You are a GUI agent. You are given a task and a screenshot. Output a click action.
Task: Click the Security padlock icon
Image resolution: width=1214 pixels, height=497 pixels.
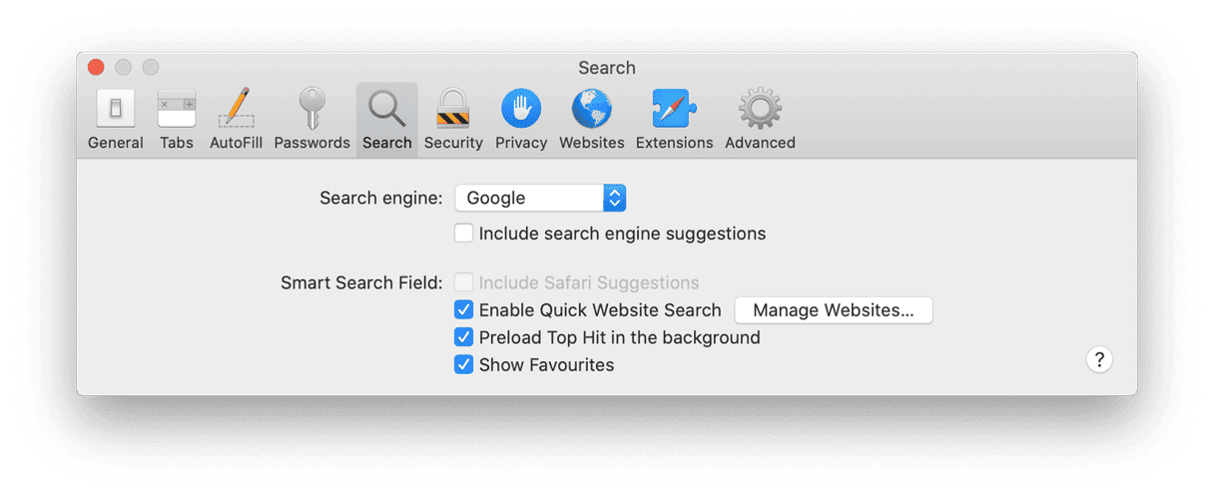(x=453, y=109)
